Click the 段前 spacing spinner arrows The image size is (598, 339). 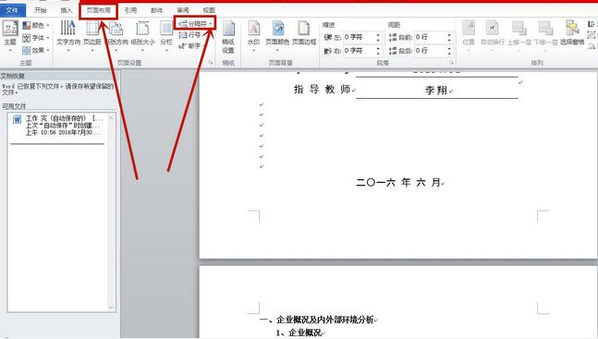[x=449, y=37]
